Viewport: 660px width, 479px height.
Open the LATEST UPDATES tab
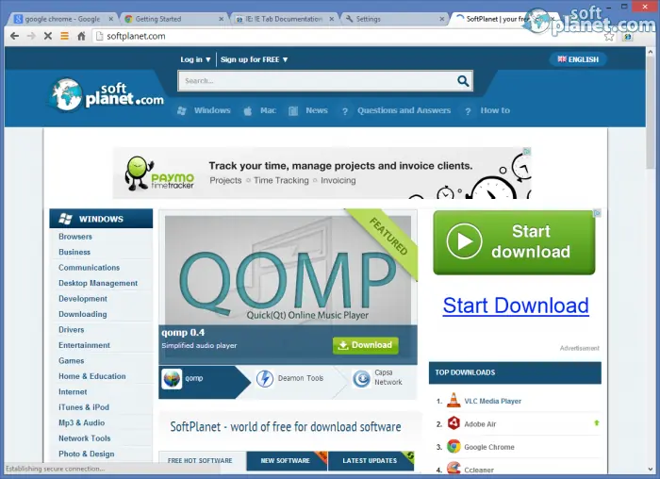tap(371, 461)
